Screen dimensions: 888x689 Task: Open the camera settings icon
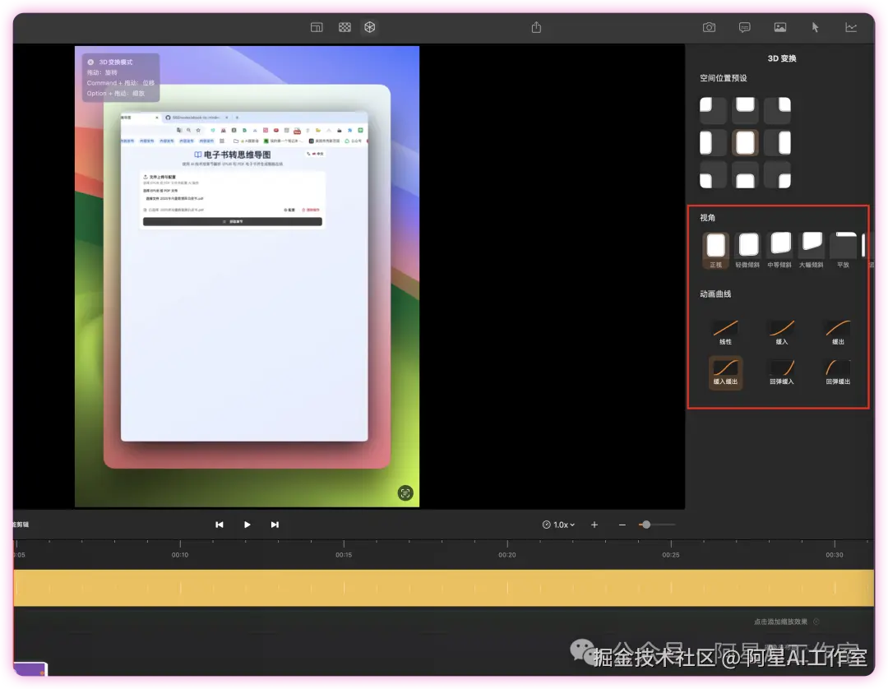pyautogui.click(x=709, y=27)
